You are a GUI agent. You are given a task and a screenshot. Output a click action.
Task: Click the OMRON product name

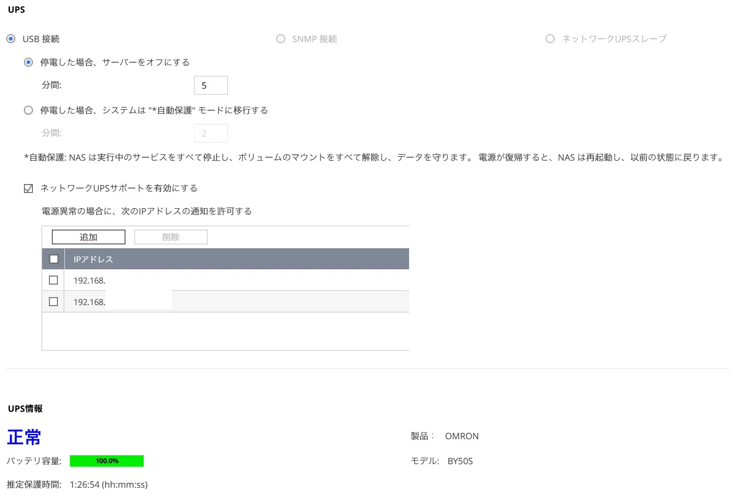(461, 436)
